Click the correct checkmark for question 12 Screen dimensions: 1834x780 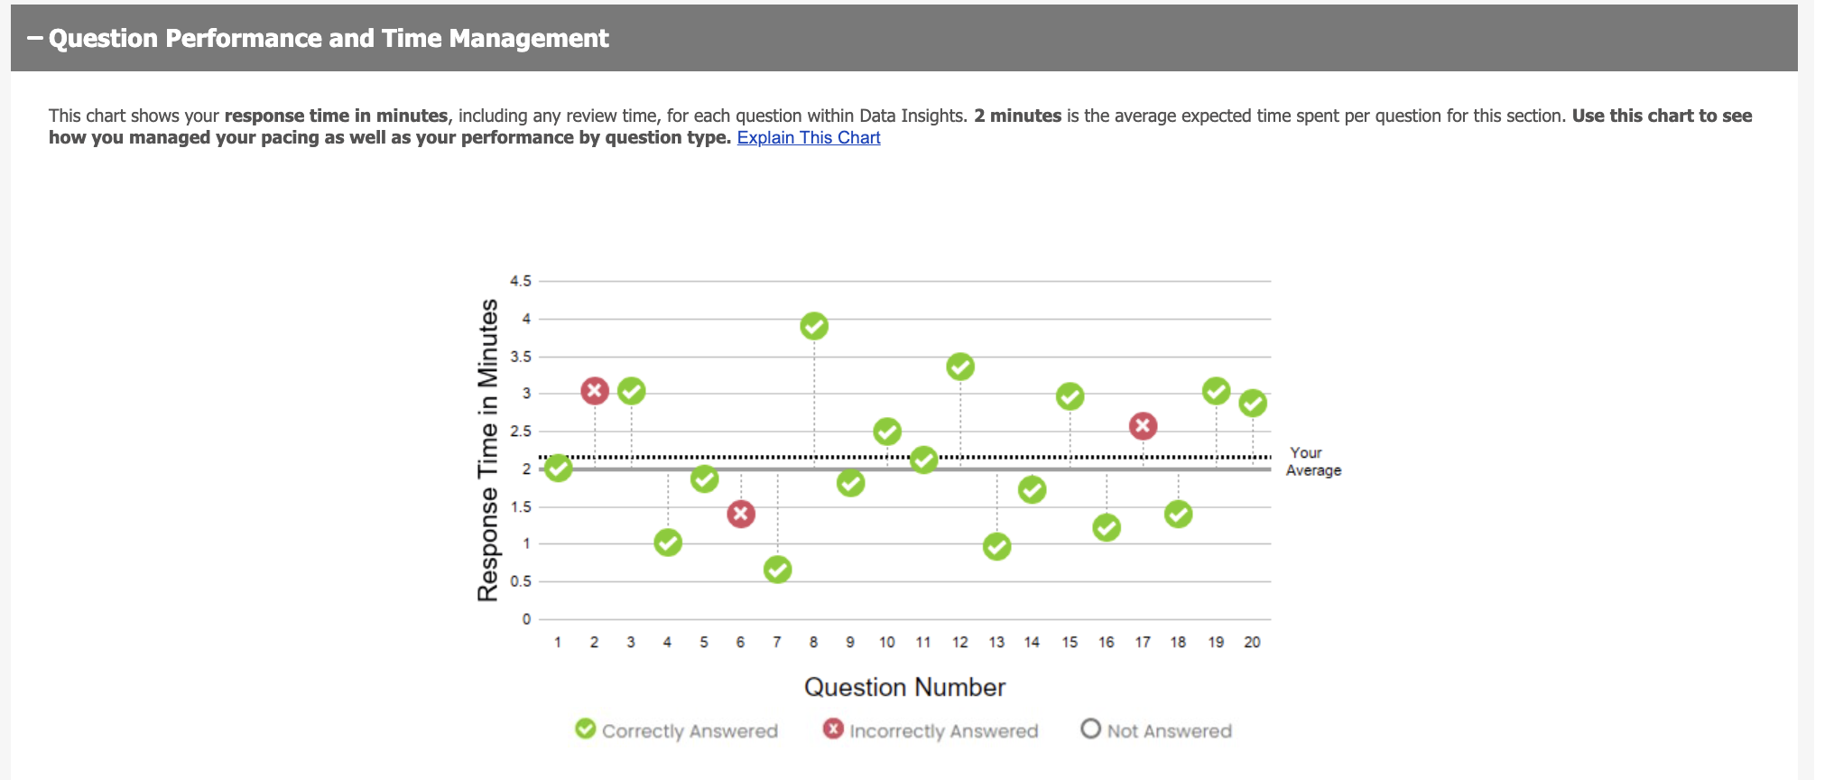pos(960,367)
